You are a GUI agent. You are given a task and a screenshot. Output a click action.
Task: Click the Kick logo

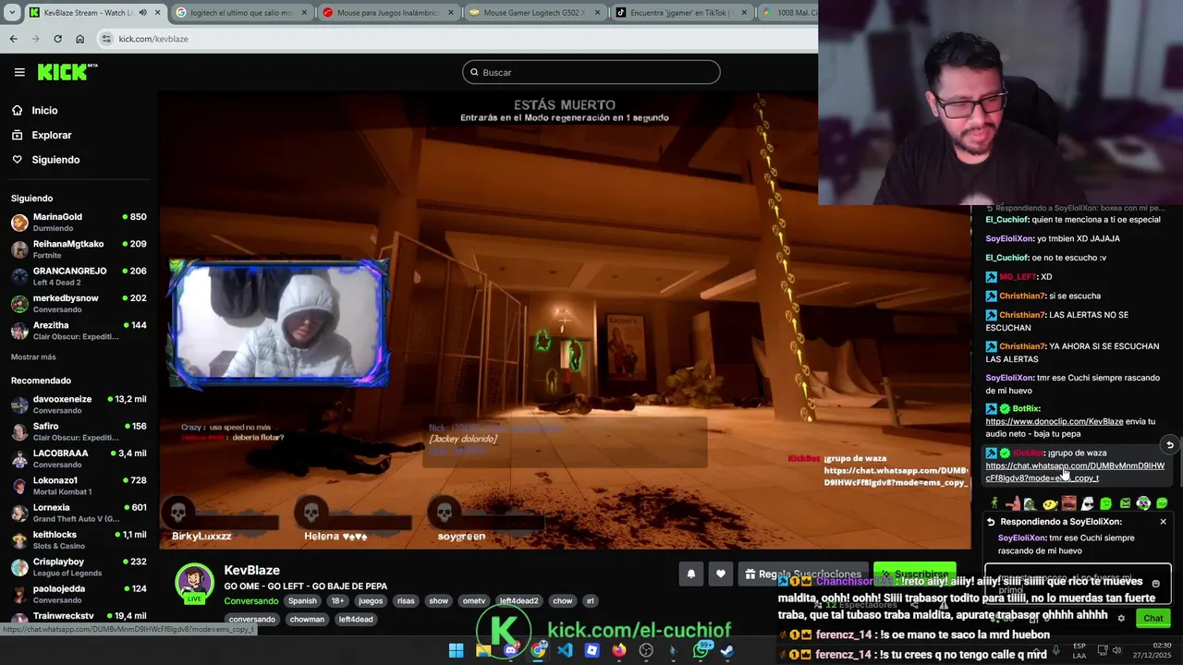click(67, 72)
